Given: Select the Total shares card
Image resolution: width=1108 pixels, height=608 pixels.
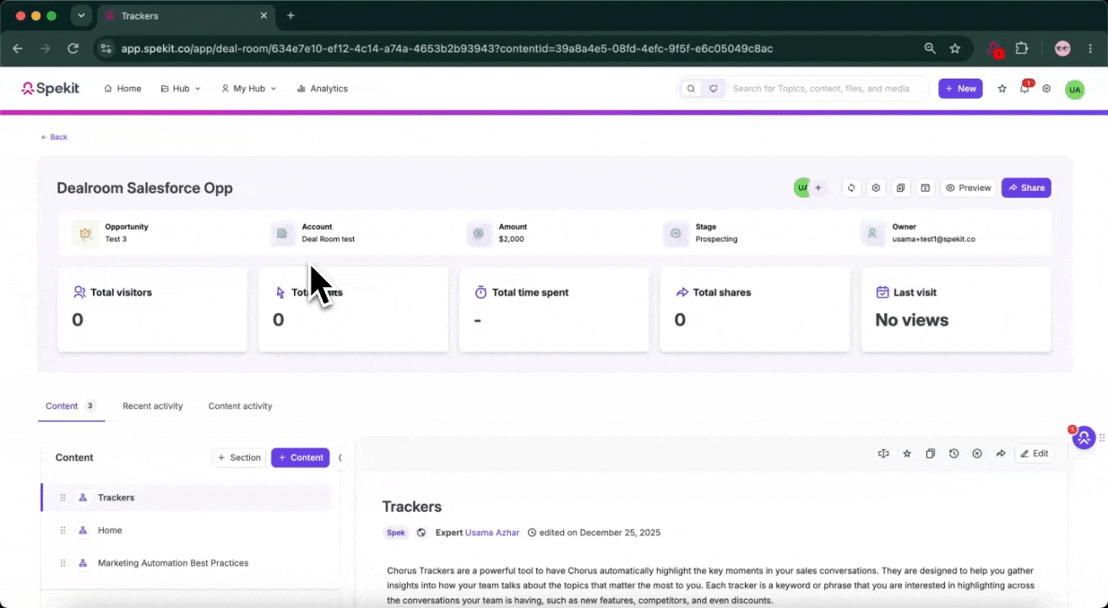Looking at the screenshot, I should pos(755,309).
